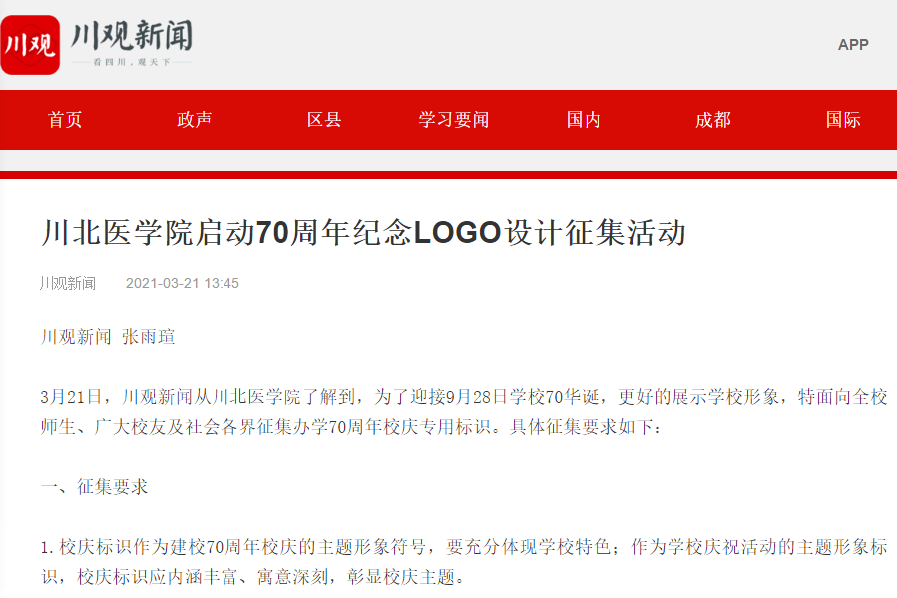Screen dimensions: 897x598
Task: Switch to the 国内 news section
Action: coord(583,120)
